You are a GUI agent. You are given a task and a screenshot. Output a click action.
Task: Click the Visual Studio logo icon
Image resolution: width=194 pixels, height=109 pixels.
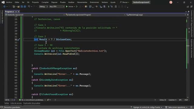3,2
